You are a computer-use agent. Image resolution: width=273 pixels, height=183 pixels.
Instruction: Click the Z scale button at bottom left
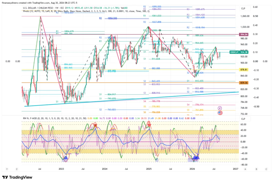(x=17, y=169)
